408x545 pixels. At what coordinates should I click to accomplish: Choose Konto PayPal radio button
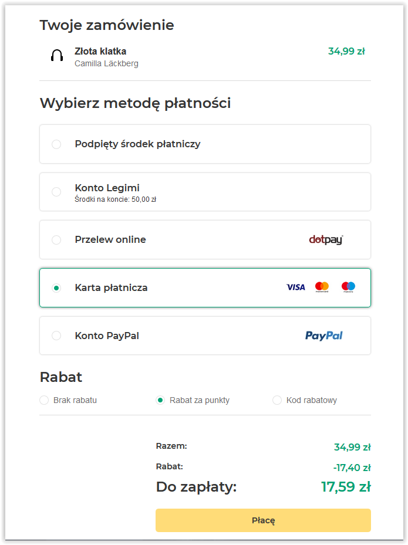tap(56, 336)
